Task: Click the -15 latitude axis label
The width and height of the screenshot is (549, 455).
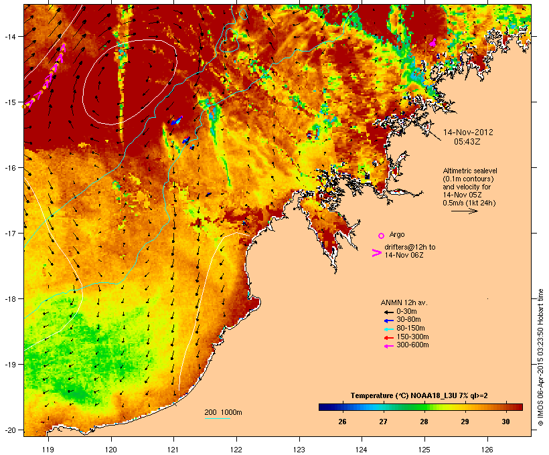Action: coord(10,102)
